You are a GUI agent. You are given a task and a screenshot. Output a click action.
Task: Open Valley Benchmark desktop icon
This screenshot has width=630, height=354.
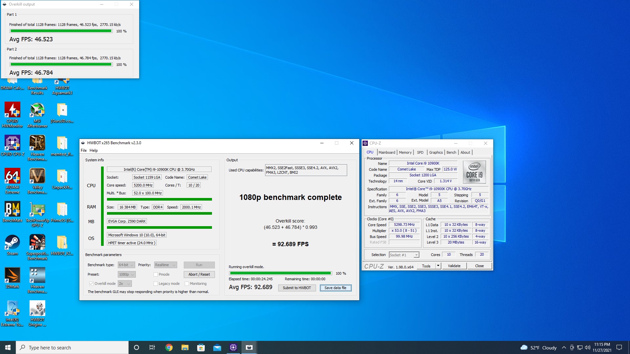pos(37,181)
